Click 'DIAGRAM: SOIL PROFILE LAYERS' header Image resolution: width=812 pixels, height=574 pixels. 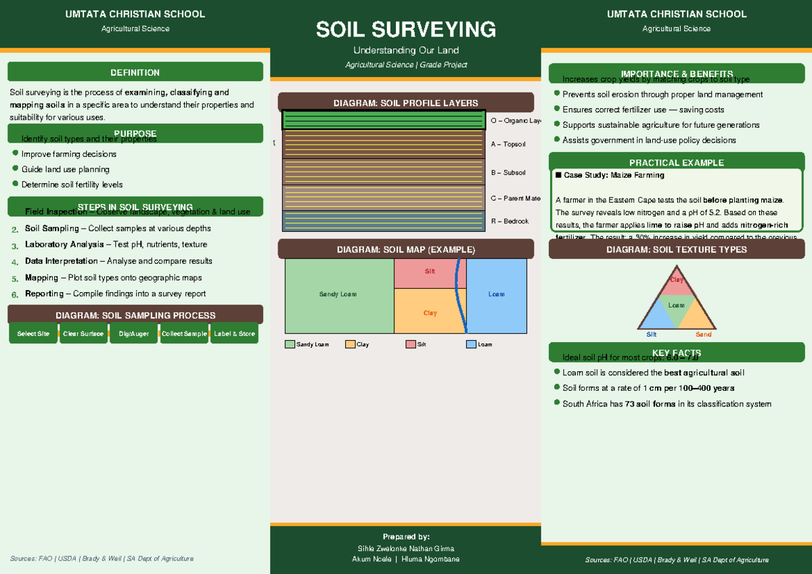pos(406,103)
